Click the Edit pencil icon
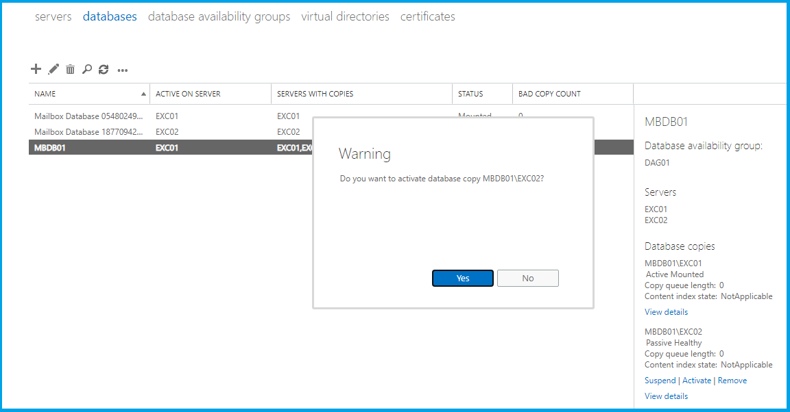The height and width of the screenshot is (412, 790). [53, 69]
